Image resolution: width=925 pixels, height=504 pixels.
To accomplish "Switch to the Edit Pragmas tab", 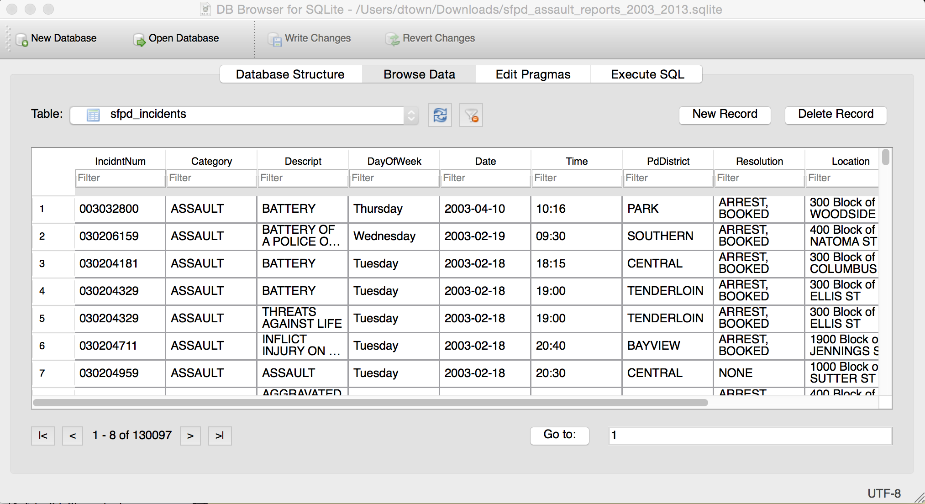I will [532, 74].
